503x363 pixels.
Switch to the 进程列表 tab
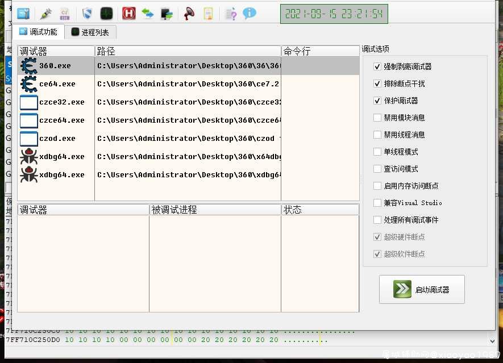90,32
